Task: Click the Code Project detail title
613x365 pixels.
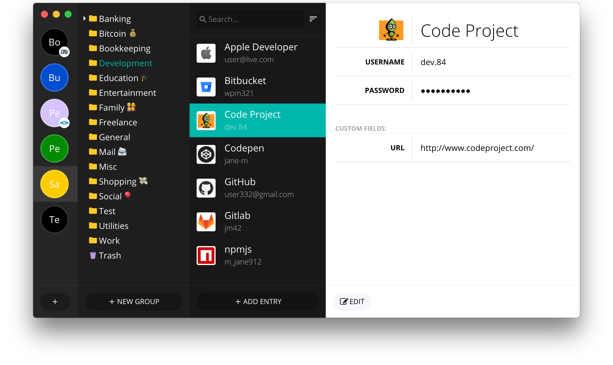Action: tap(469, 31)
